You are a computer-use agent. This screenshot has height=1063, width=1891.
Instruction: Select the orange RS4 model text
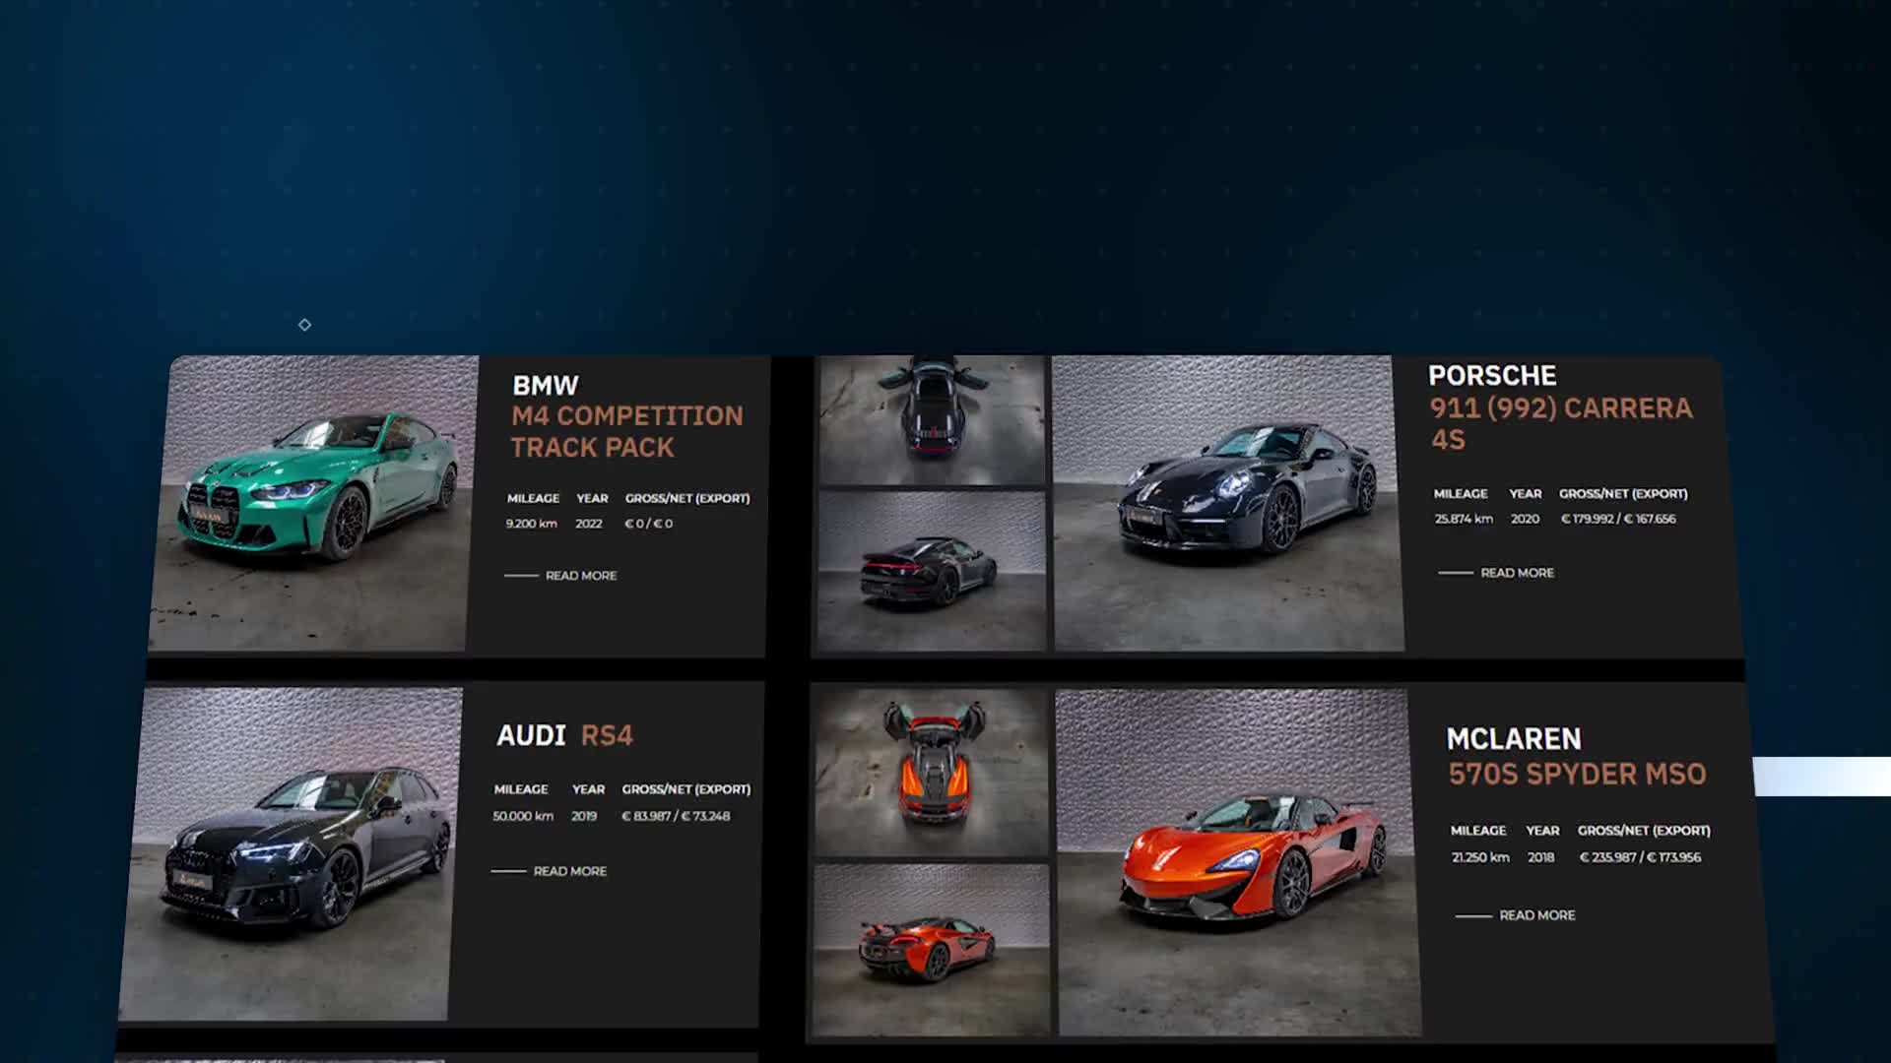607,736
